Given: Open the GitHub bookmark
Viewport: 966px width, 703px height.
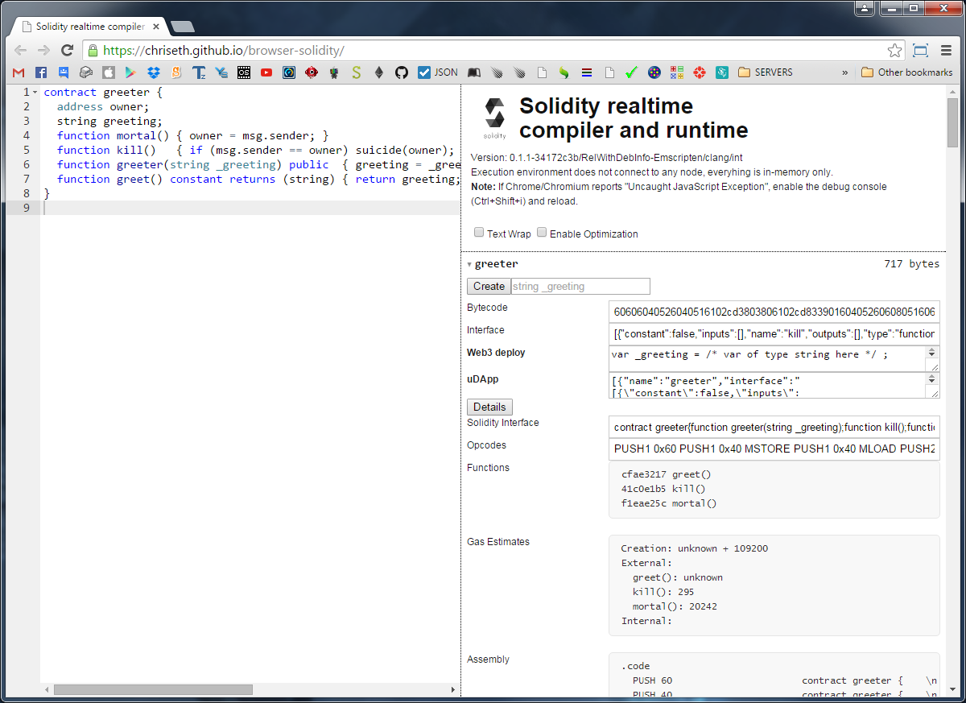Looking at the screenshot, I should (x=402, y=72).
